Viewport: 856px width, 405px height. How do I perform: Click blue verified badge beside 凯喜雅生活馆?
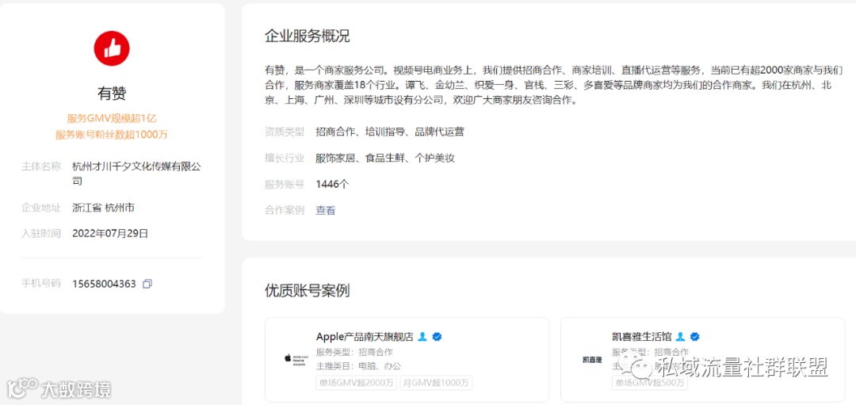pos(695,337)
